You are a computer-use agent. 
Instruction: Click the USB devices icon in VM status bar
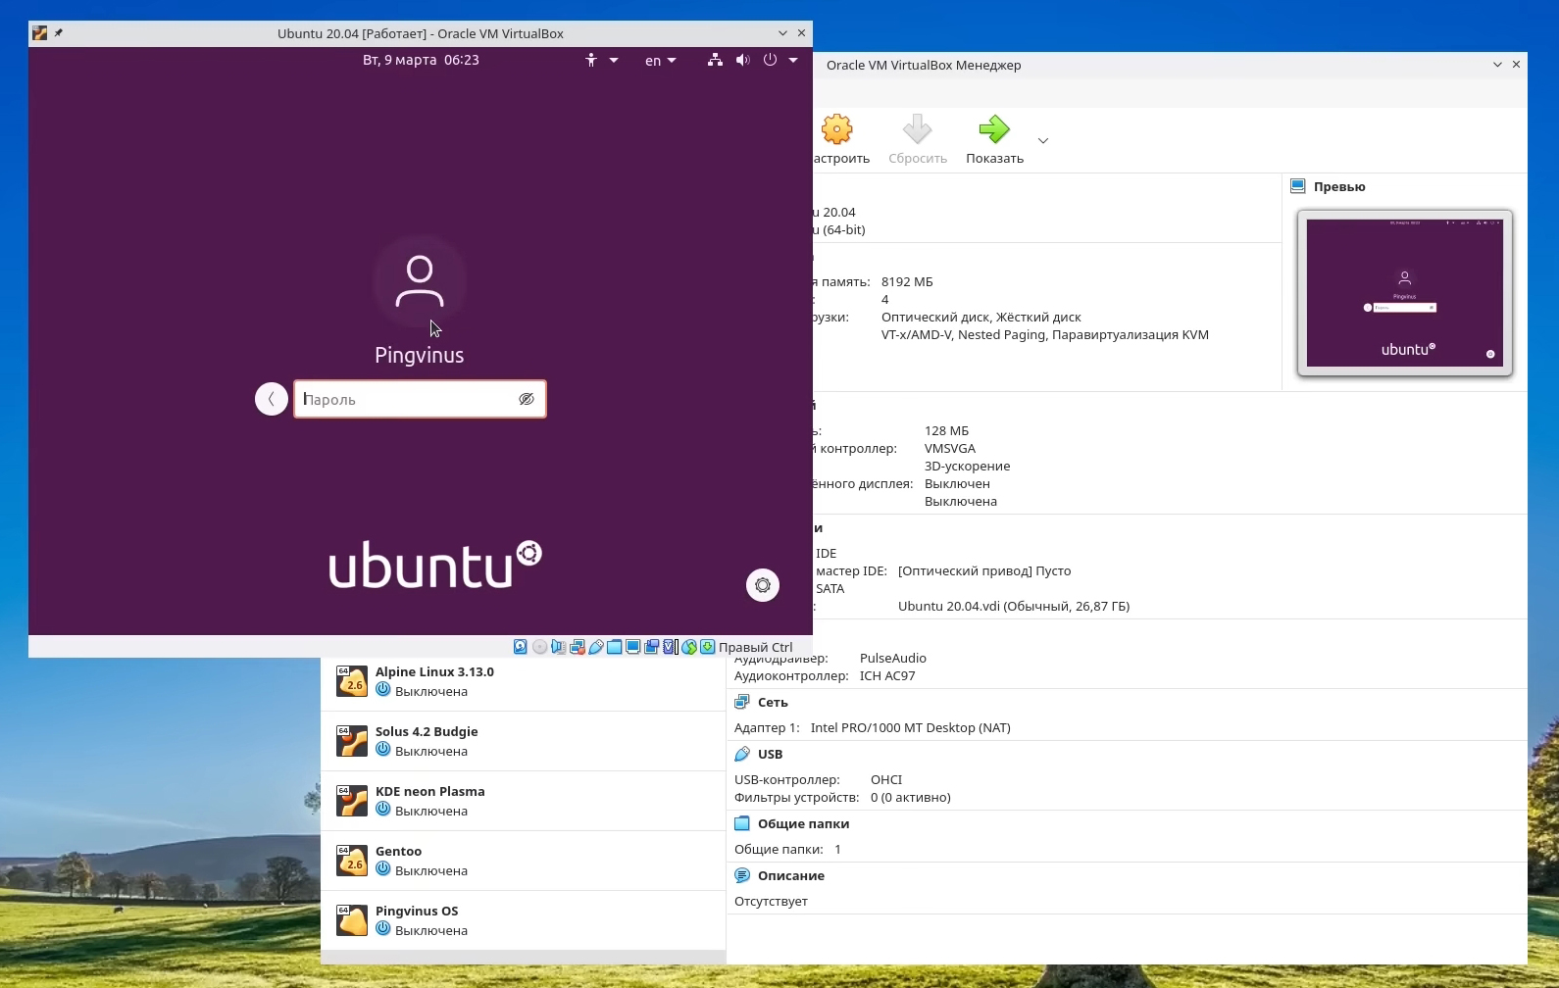(595, 647)
